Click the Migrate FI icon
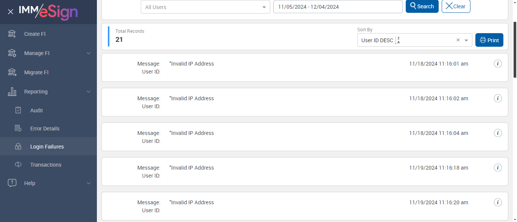The image size is (517, 222). pos(12,72)
